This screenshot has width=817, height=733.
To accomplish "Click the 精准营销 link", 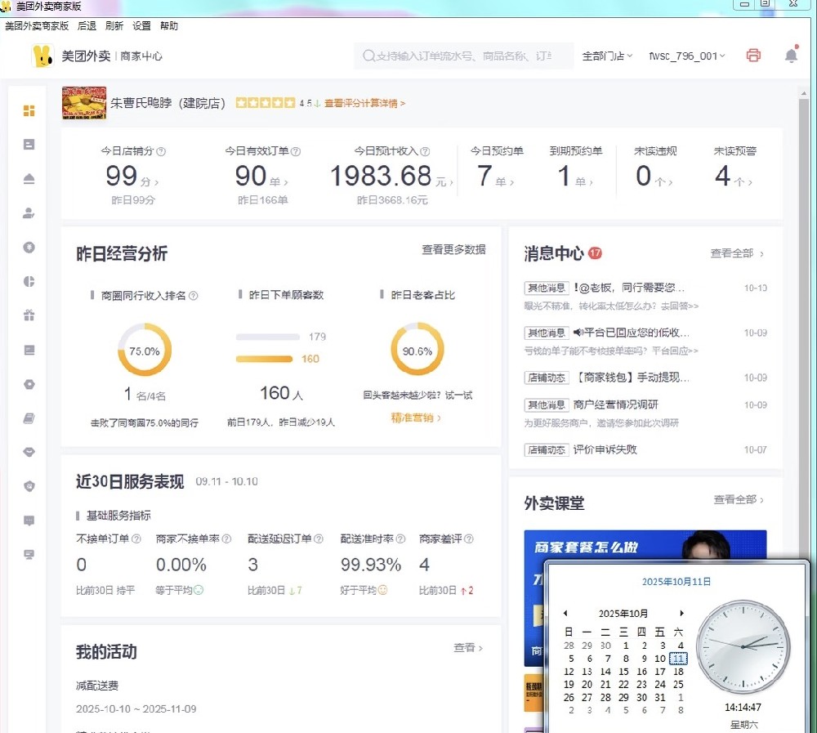I will pos(416,418).
